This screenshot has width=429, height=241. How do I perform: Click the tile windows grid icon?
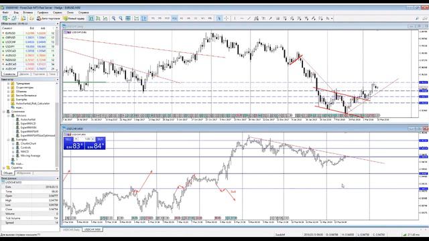128,18
